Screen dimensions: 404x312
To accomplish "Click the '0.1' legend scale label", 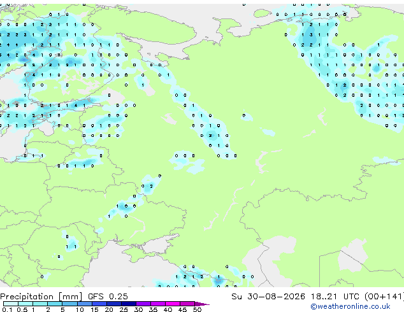I will point(7,309).
